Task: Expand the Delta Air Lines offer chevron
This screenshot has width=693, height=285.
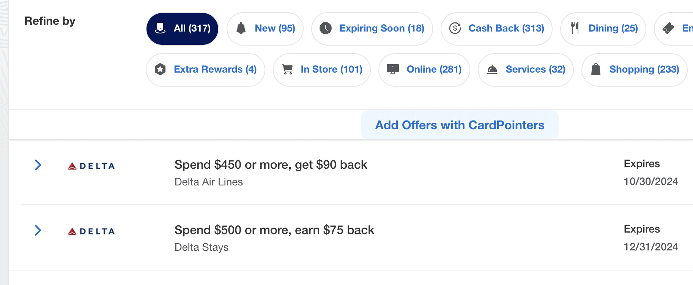Action: (38, 165)
